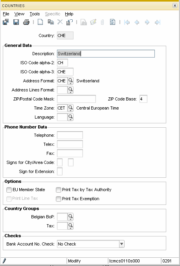Click the ZIP/Postal Code Mask field
Image resolution: width=180 pixels, height=266 pixels.
[x=76, y=99]
